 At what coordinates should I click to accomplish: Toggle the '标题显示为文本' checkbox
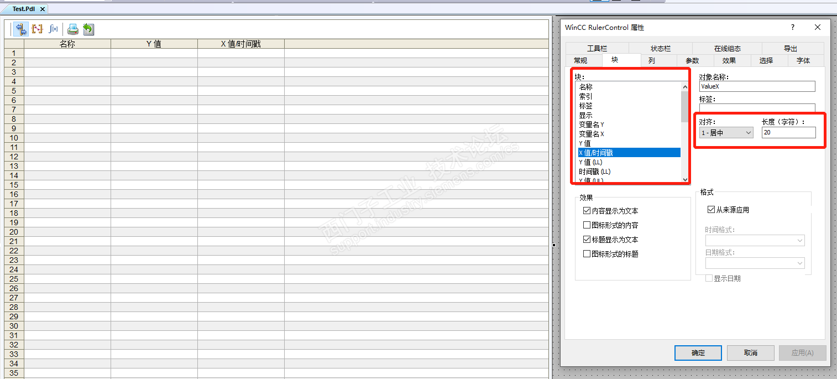587,240
